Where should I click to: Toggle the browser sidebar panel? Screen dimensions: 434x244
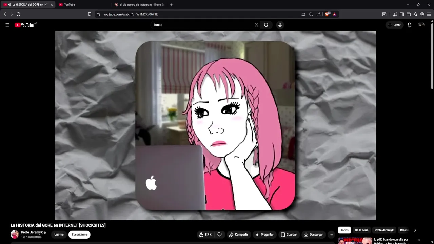pos(402,14)
